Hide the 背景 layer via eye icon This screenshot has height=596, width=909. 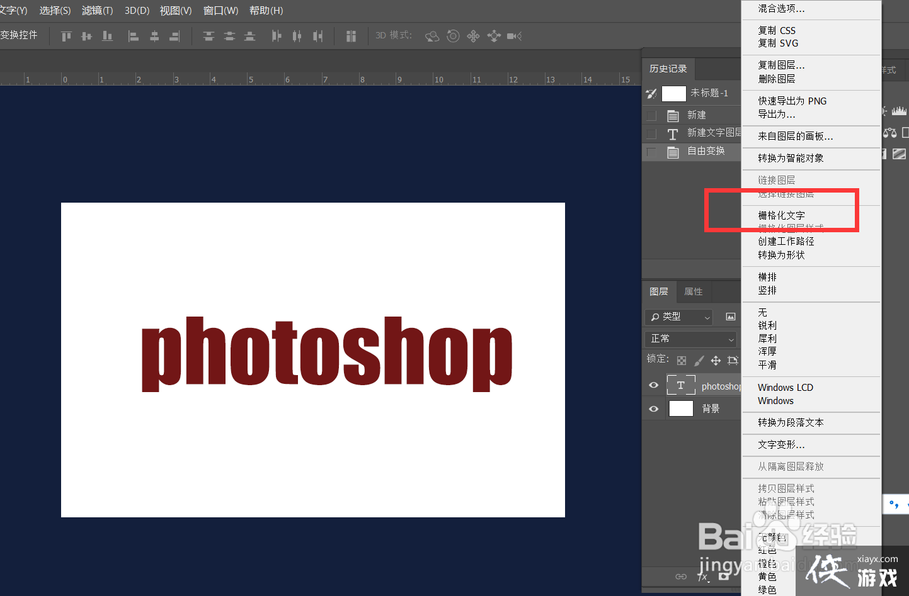tap(654, 408)
